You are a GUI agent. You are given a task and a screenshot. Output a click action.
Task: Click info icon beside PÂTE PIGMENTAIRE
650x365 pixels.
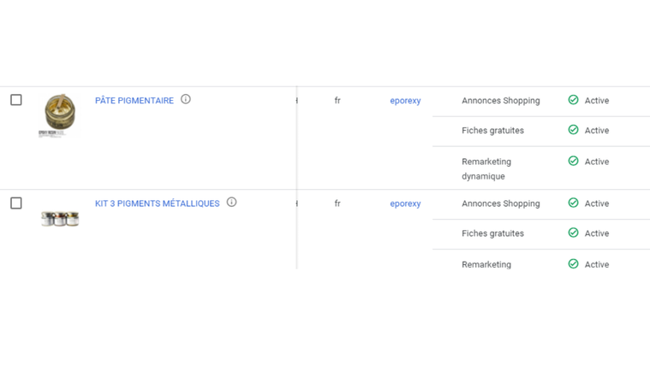[x=186, y=99]
